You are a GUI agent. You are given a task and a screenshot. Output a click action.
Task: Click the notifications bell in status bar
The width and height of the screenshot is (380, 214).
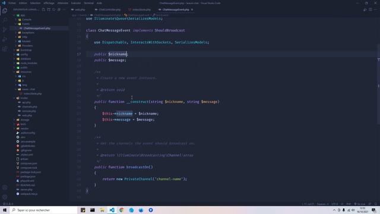[376, 204]
